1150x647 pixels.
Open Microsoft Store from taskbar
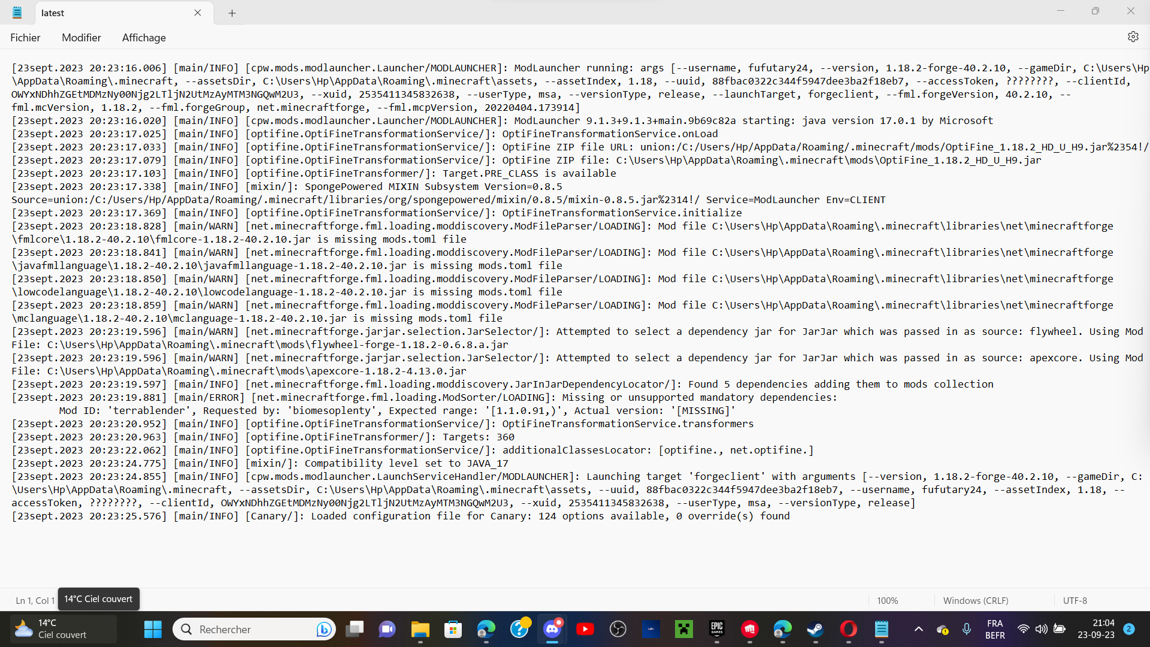(x=453, y=629)
